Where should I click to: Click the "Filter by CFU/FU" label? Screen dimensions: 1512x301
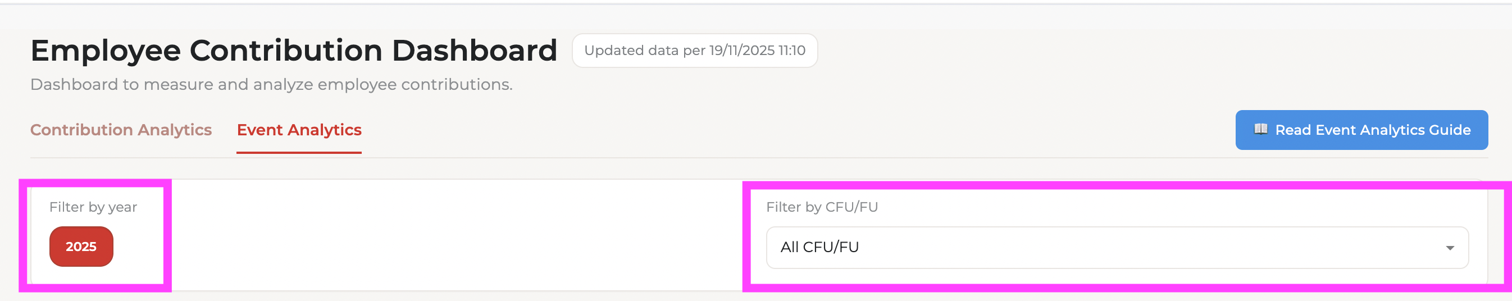pos(822,207)
